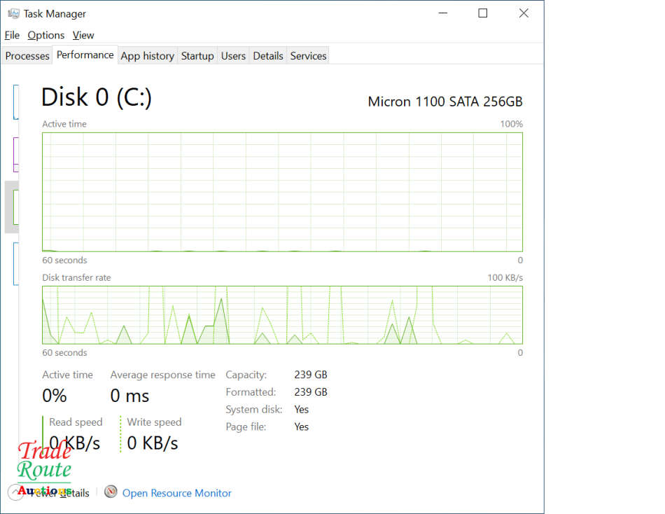Select the blue CPU thumbnail atop the sidebar
This screenshot has height=514, width=665.
click(x=15, y=102)
